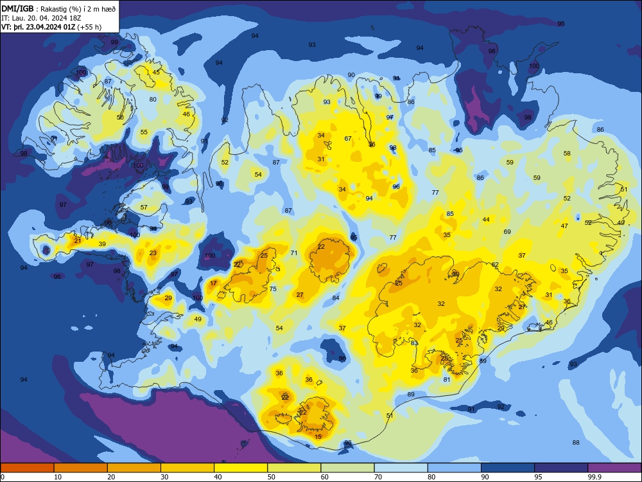The width and height of the screenshot is (642, 482).
Task: Click the value 81 near the southeast coast
Action: click(x=447, y=380)
